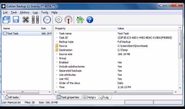Click the Task name property row
The image size is (185, 109).
click(x=116, y=33)
